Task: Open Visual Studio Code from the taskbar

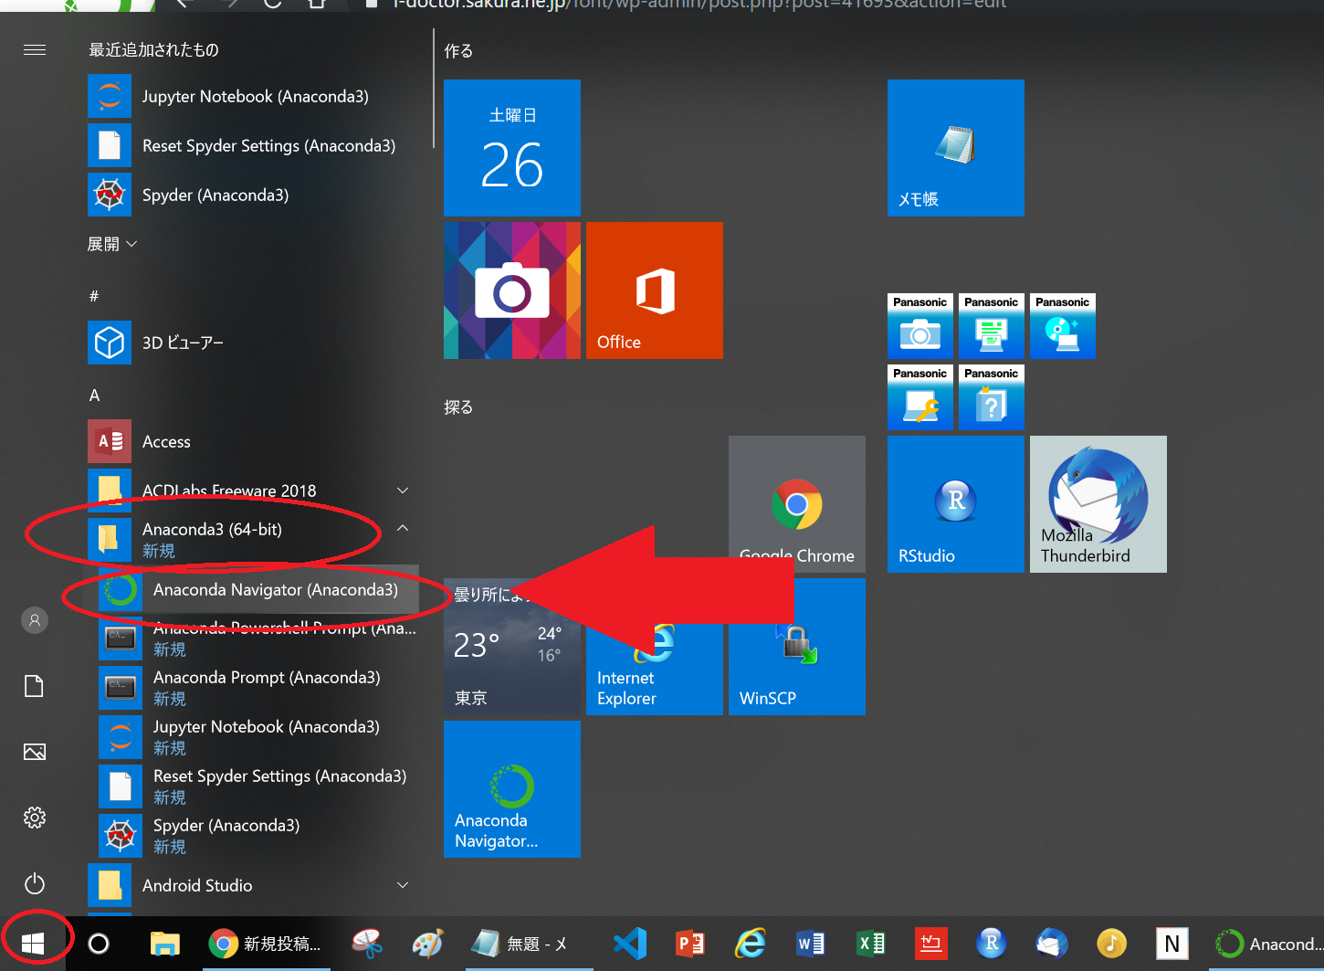Action: click(630, 944)
